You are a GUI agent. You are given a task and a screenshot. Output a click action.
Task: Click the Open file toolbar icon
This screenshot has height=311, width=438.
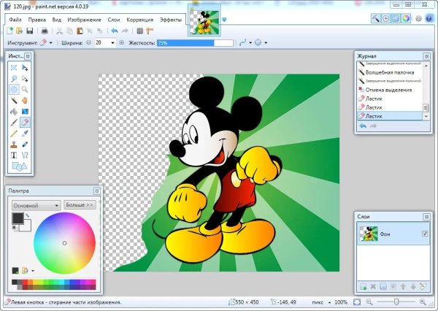click(19, 31)
